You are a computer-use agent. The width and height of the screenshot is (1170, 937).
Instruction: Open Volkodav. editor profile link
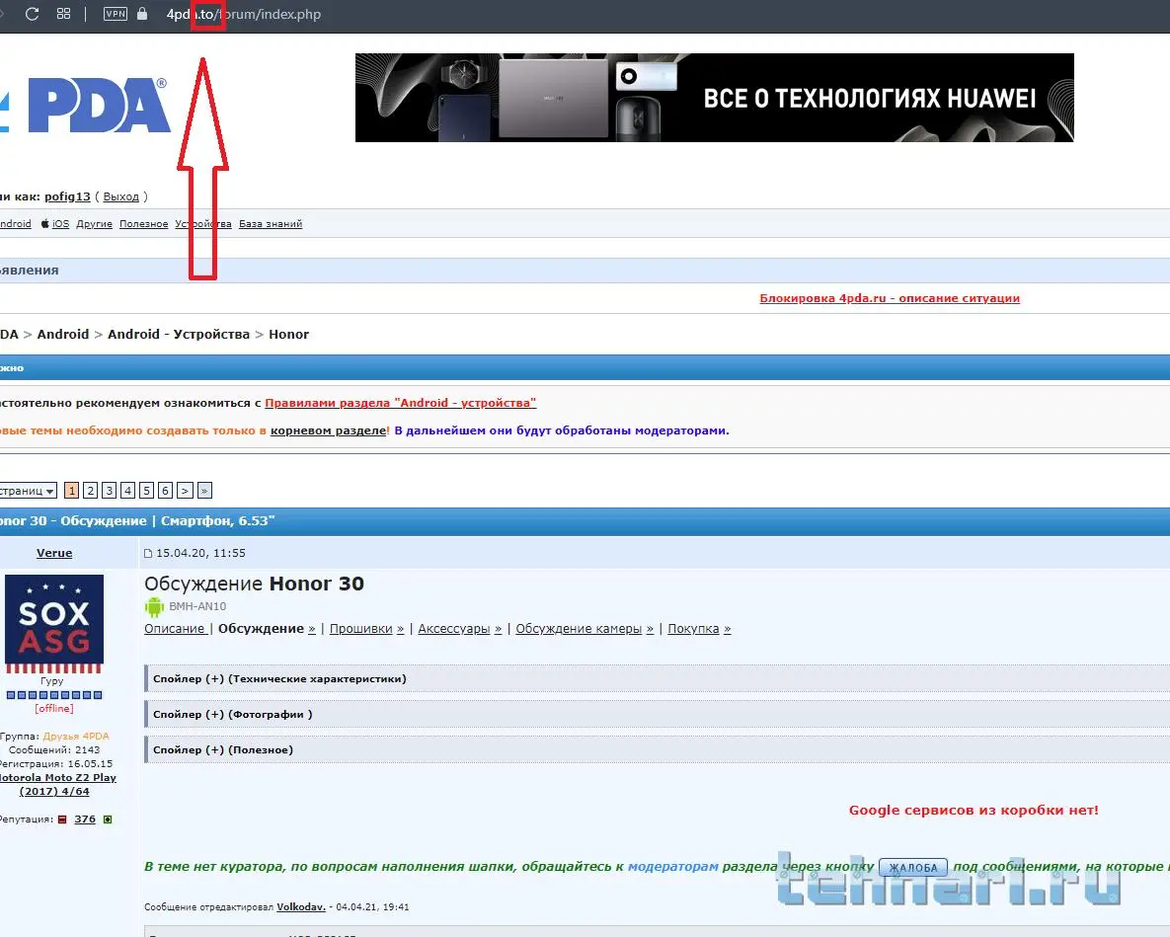[x=301, y=907]
